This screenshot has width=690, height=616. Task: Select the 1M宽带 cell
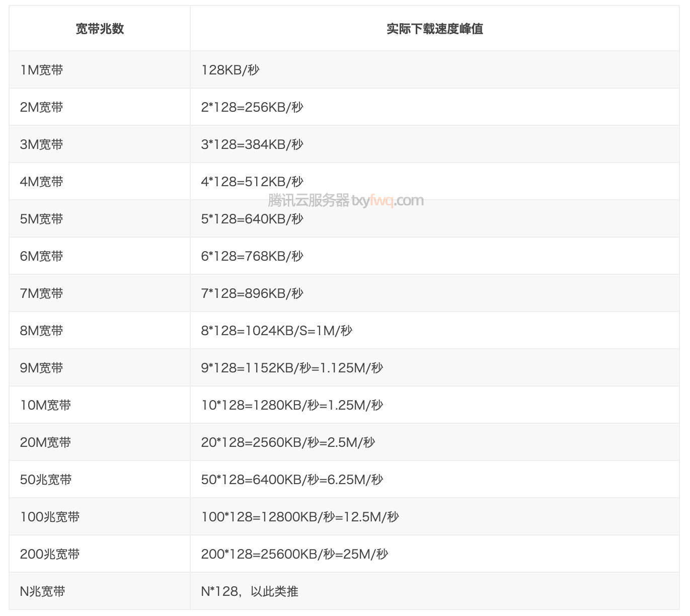42,70
